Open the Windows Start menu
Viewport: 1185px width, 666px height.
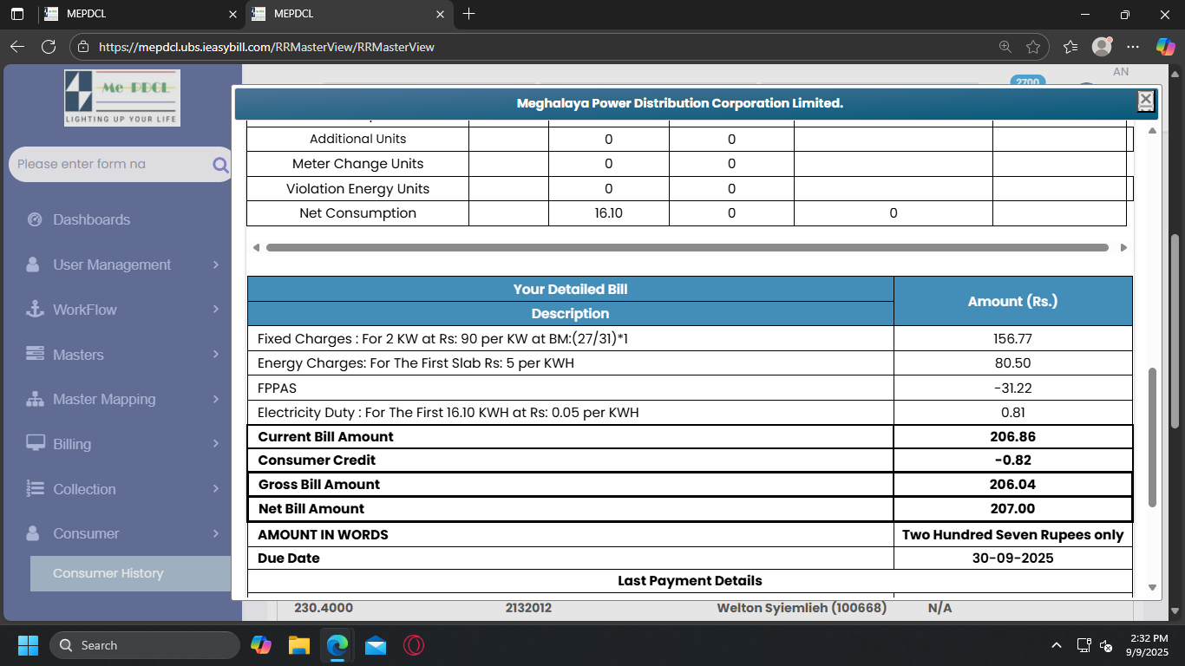28,645
